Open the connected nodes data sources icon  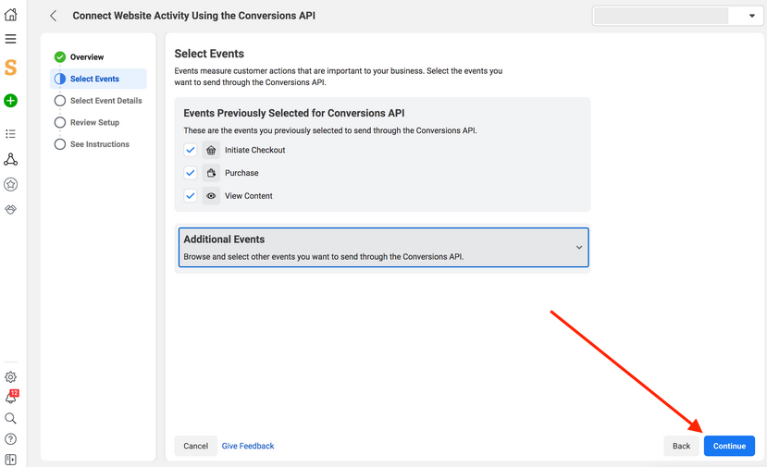click(11, 159)
